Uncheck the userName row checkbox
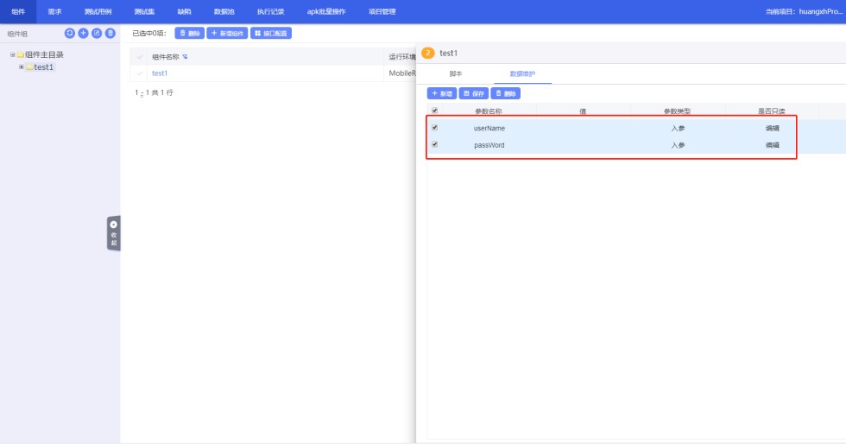The image size is (846, 444). tap(434, 127)
